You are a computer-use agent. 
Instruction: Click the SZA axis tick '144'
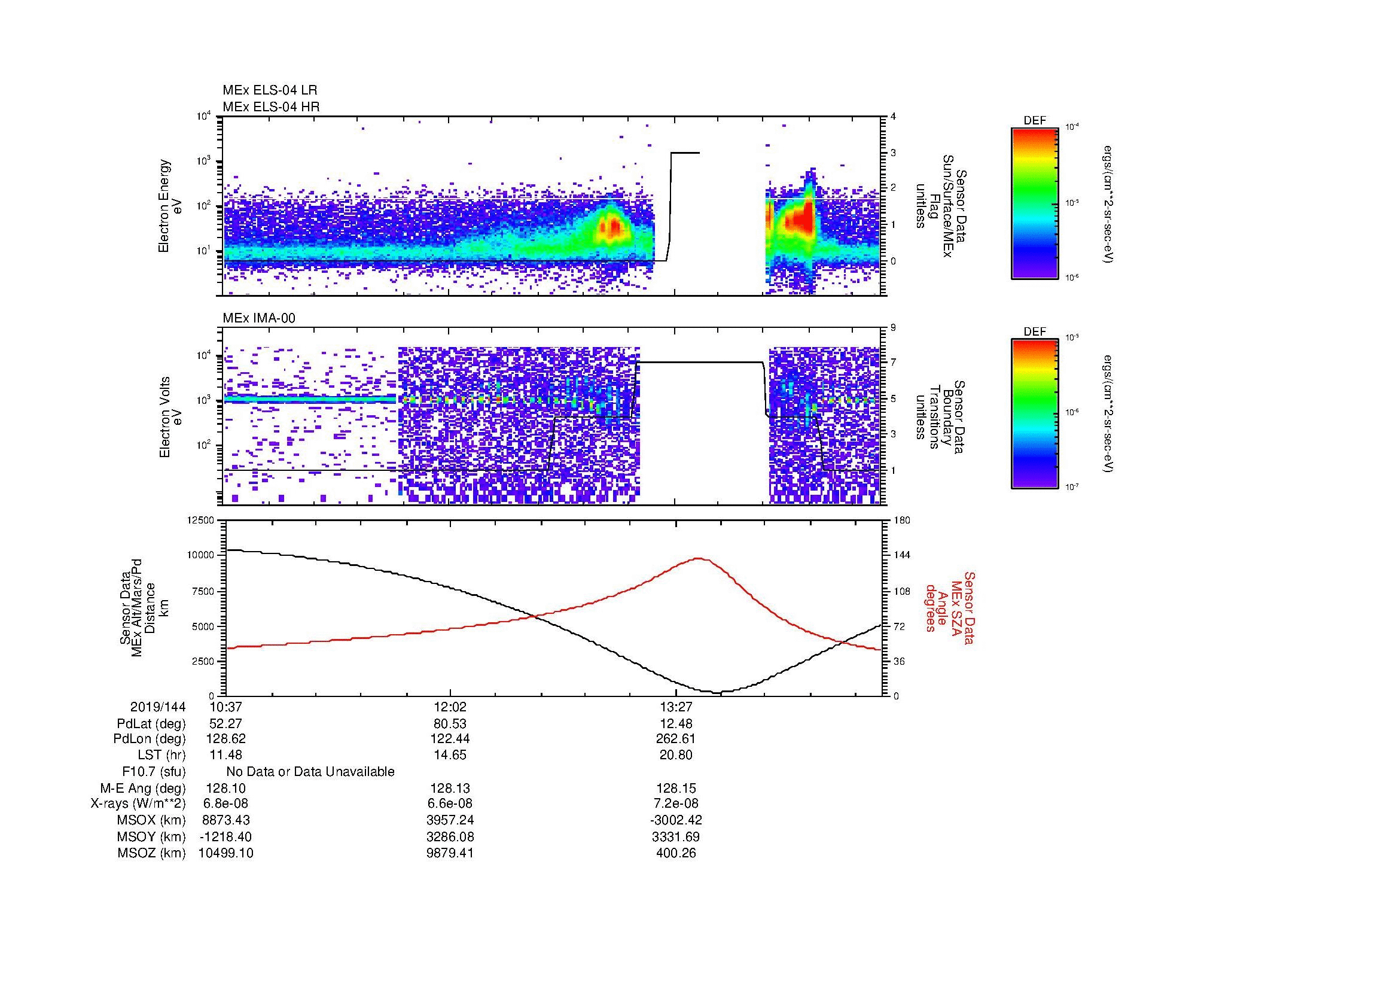coord(902,555)
